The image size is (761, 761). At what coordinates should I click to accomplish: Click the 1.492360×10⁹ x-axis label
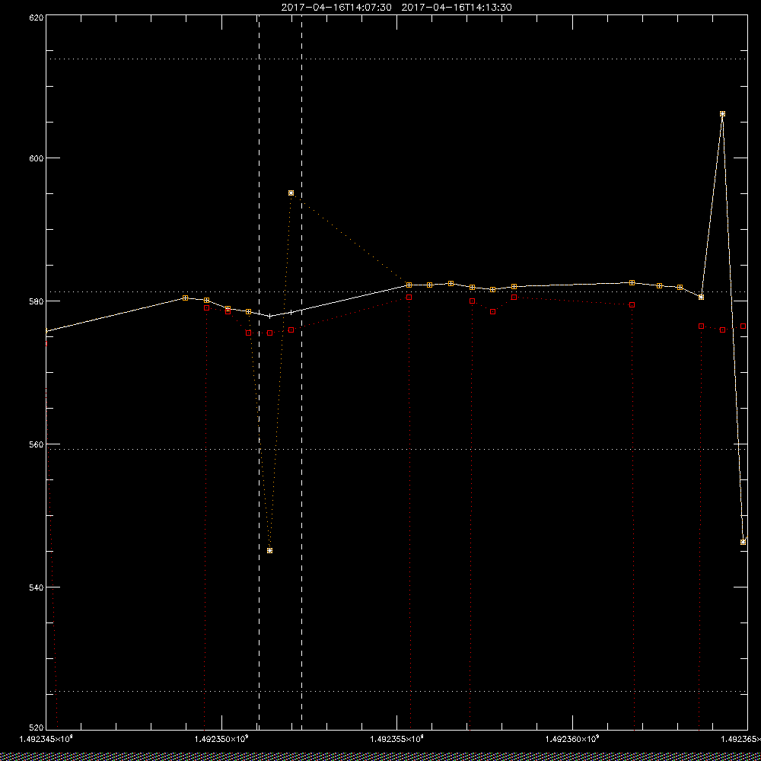[573, 739]
